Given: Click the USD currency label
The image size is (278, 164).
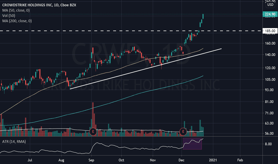Looking at the screenshot, I should (270, 4).
